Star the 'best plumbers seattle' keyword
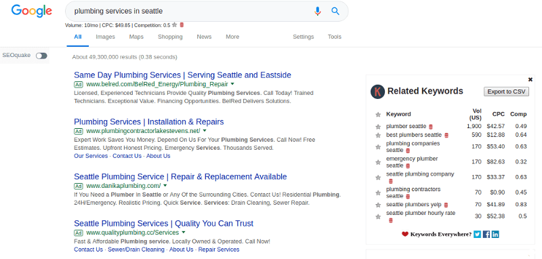Screen dimensions: 542x259 point(378,135)
